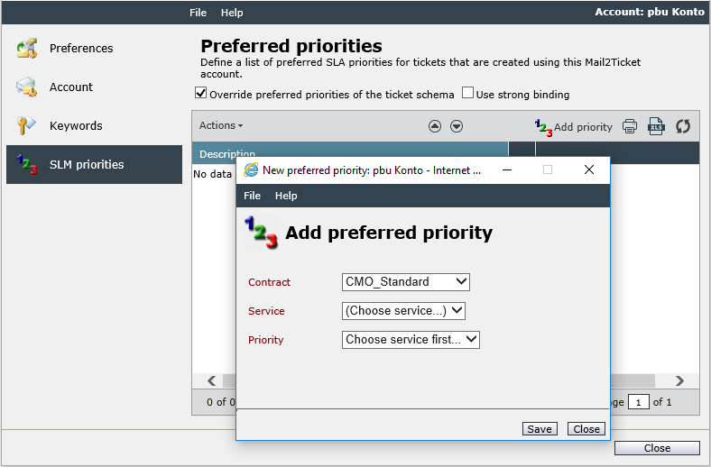Click the move down arrow icon
The width and height of the screenshot is (711, 467).
pyautogui.click(x=457, y=126)
